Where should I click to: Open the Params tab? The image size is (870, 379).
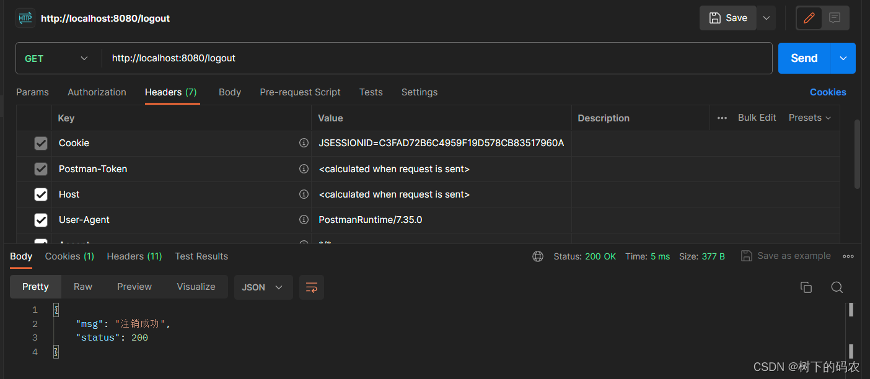[x=32, y=92]
